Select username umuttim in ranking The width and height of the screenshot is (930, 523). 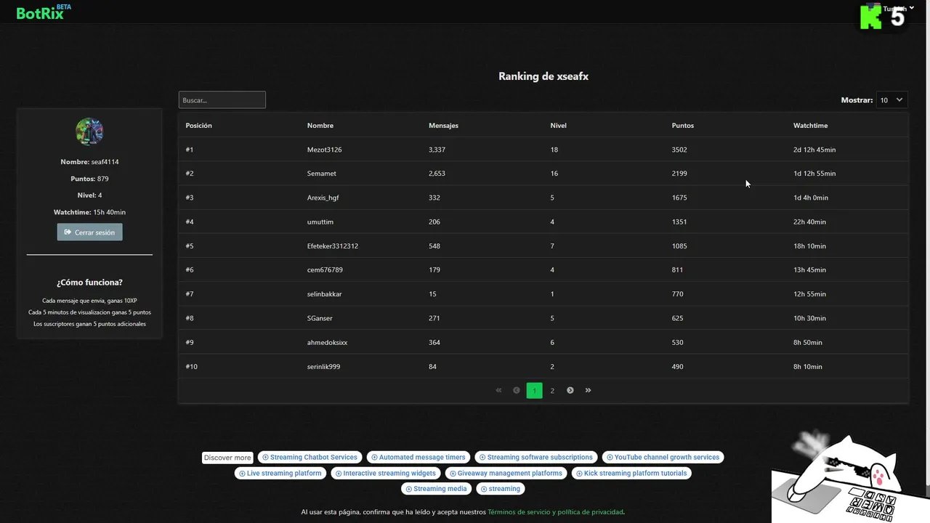pos(320,222)
